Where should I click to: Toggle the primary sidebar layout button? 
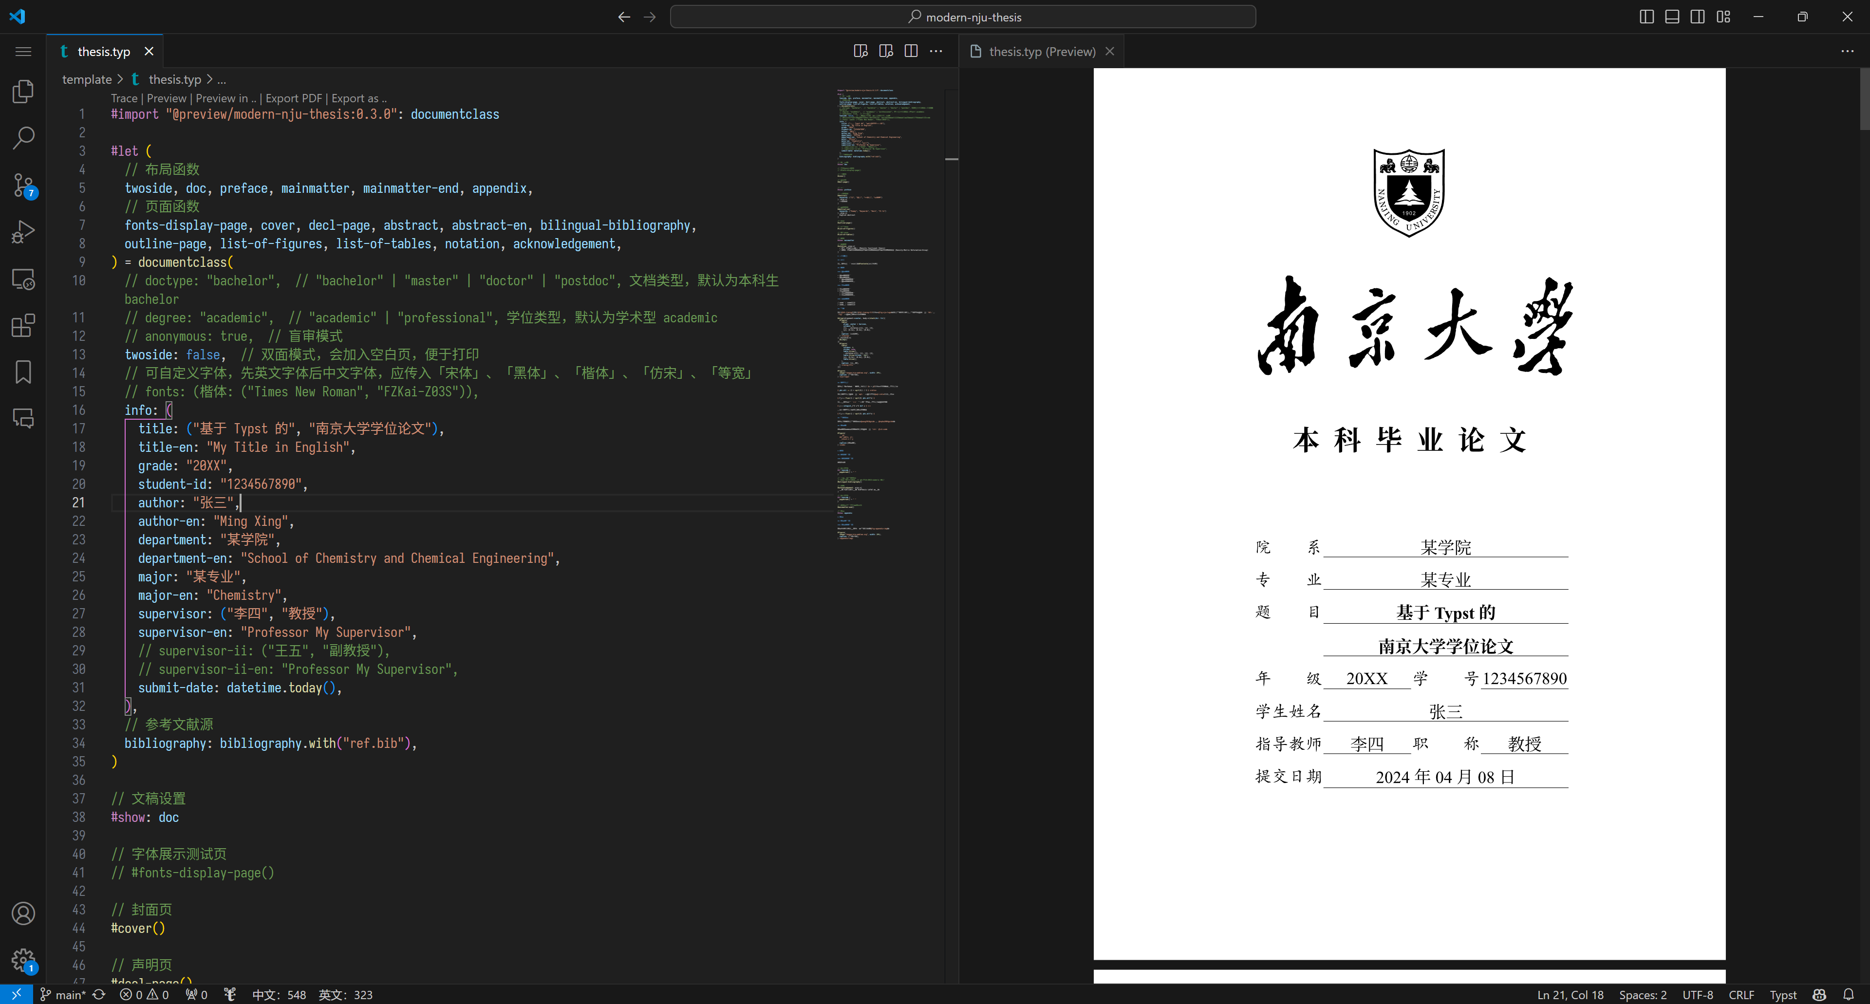(1646, 17)
